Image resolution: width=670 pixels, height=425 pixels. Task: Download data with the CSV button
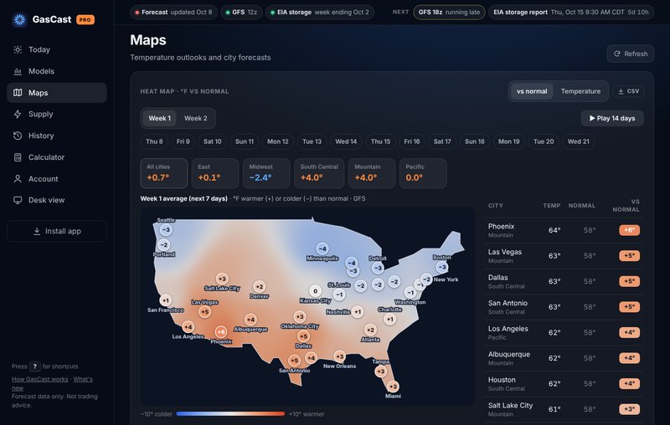[628, 91]
